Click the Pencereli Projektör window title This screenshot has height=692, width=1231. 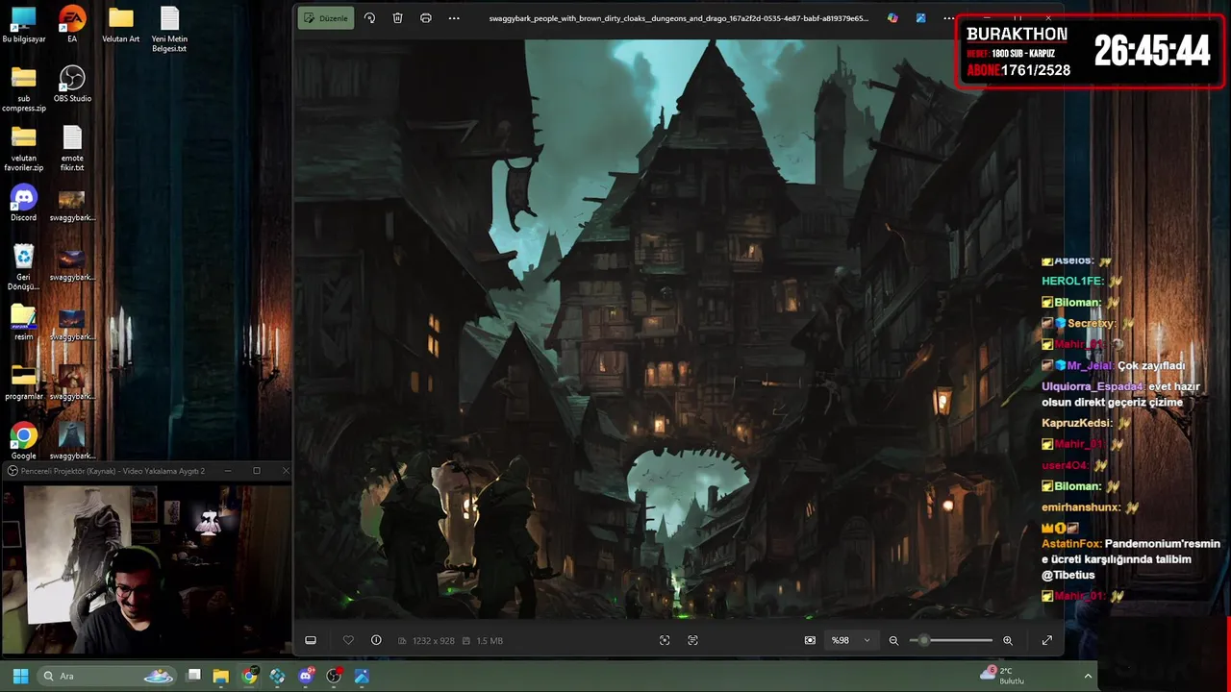pos(113,471)
